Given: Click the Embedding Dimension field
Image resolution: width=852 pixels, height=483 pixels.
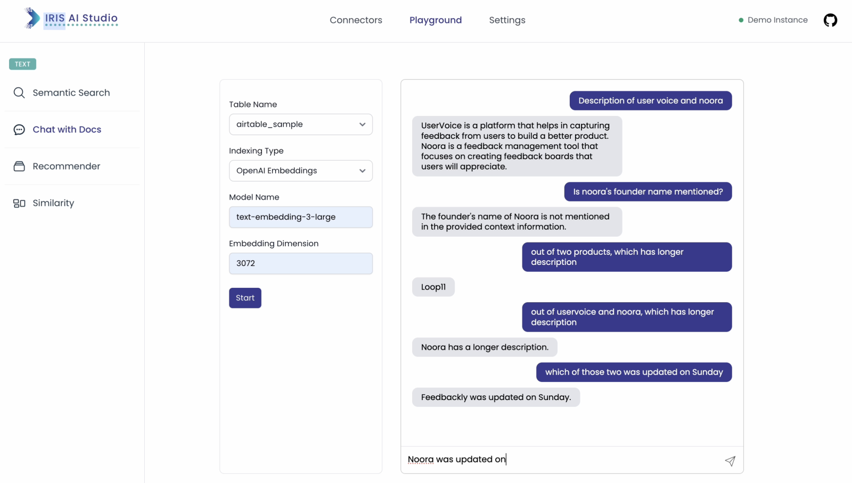Looking at the screenshot, I should tap(300, 263).
